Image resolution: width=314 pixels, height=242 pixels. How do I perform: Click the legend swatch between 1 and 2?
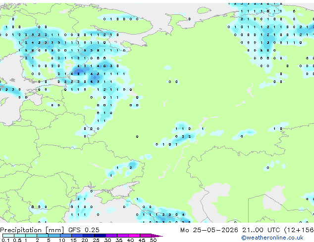[x=31, y=236]
